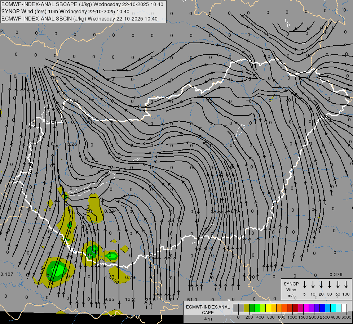Click the 1.37 value on the map
This screenshot has width=353, height=324.
coord(110,277)
